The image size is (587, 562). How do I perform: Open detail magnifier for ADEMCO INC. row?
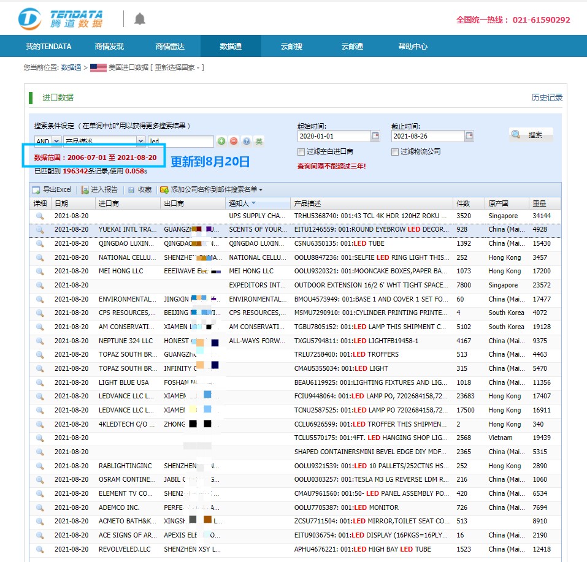click(40, 507)
